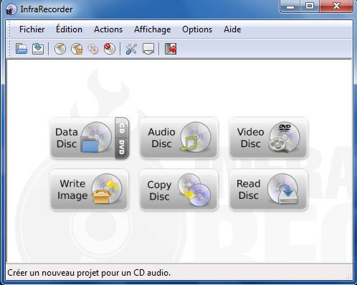Click the Copy disc toolbar icon

tap(93, 49)
